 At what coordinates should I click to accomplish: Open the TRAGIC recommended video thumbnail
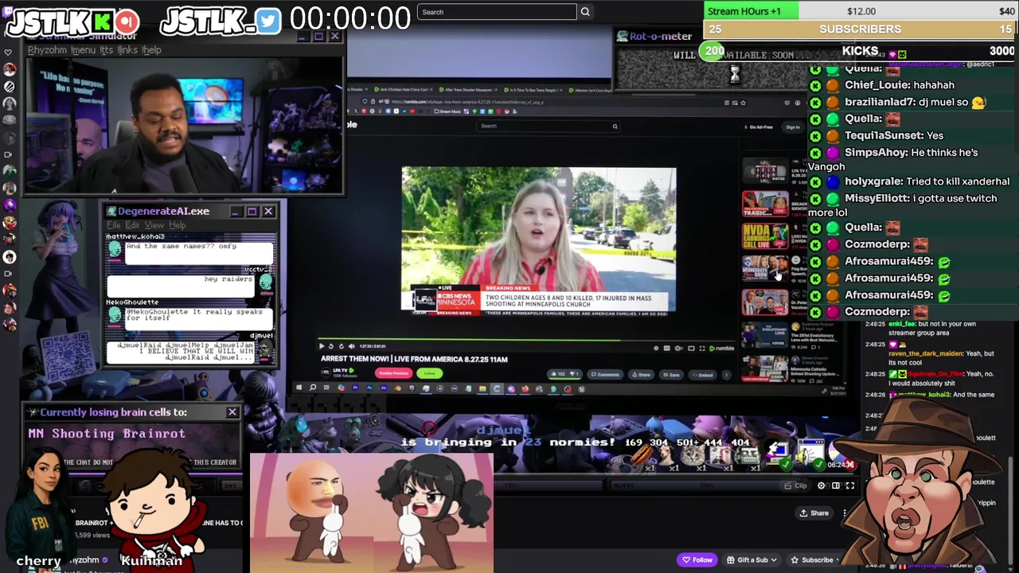click(765, 204)
